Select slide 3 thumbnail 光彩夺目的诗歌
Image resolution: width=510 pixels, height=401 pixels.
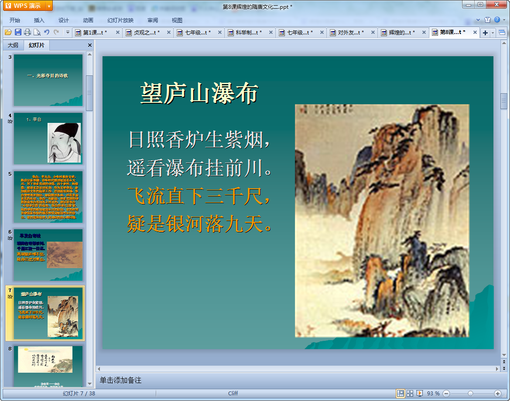[48, 80]
